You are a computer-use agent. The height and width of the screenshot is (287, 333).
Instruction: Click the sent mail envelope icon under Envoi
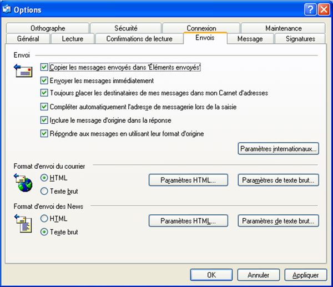click(x=23, y=71)
